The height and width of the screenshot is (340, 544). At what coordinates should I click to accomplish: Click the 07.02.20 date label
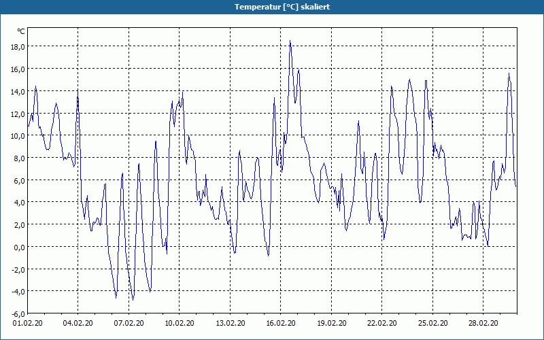tap(129, 324)
